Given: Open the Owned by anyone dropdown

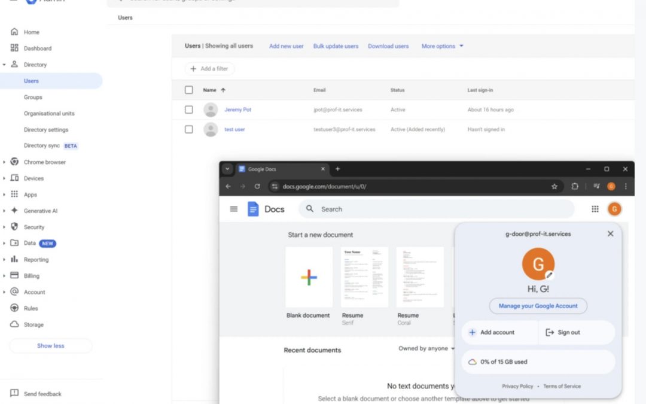Looking at the screenshot, I should 426,348.
